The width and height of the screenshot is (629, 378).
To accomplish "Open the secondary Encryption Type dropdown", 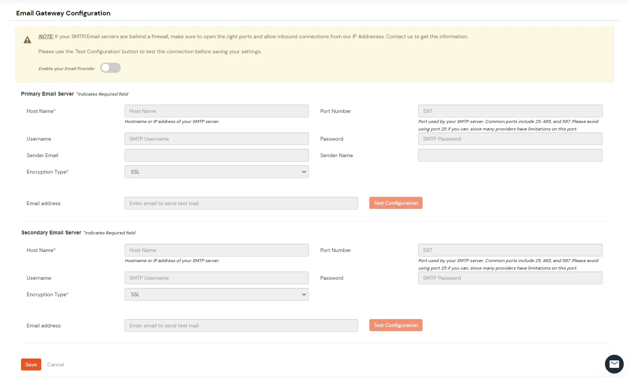I will tap(216, 294).
